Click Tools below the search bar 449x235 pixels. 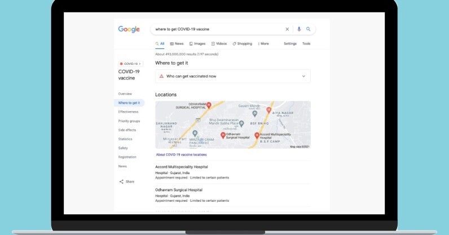pos(306,43)
